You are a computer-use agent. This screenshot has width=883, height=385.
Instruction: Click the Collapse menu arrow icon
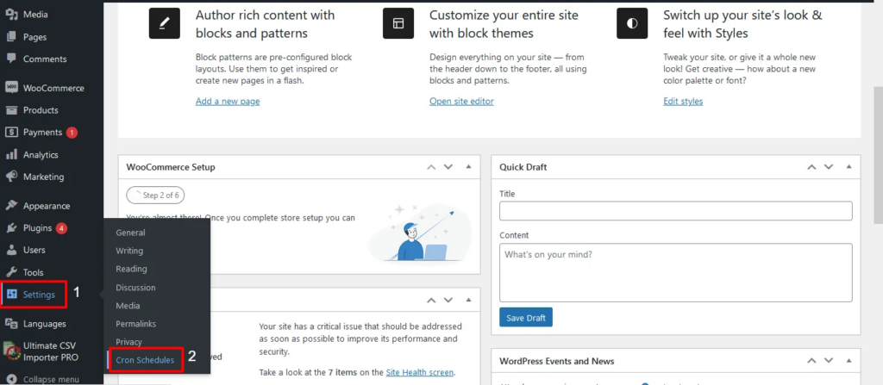(x=11, y=379)
